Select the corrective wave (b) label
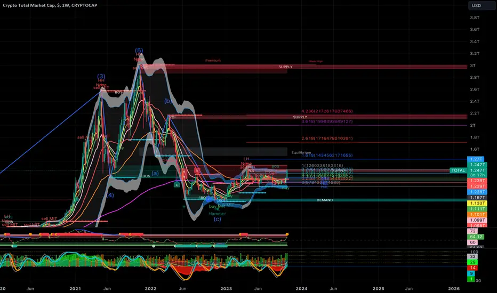Screen dimensions: 497x293 pyautogui.click(x=168, y=101)
